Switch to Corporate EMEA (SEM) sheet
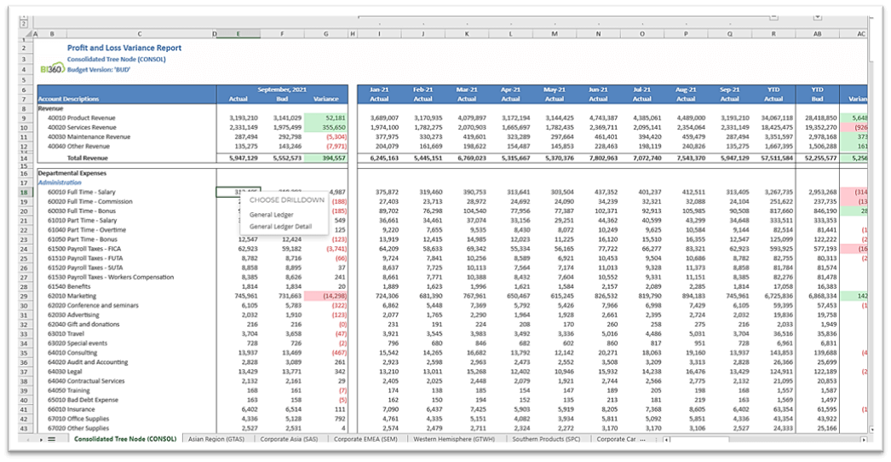This screenshot has width=891, height=462. (x=366, y=439)
